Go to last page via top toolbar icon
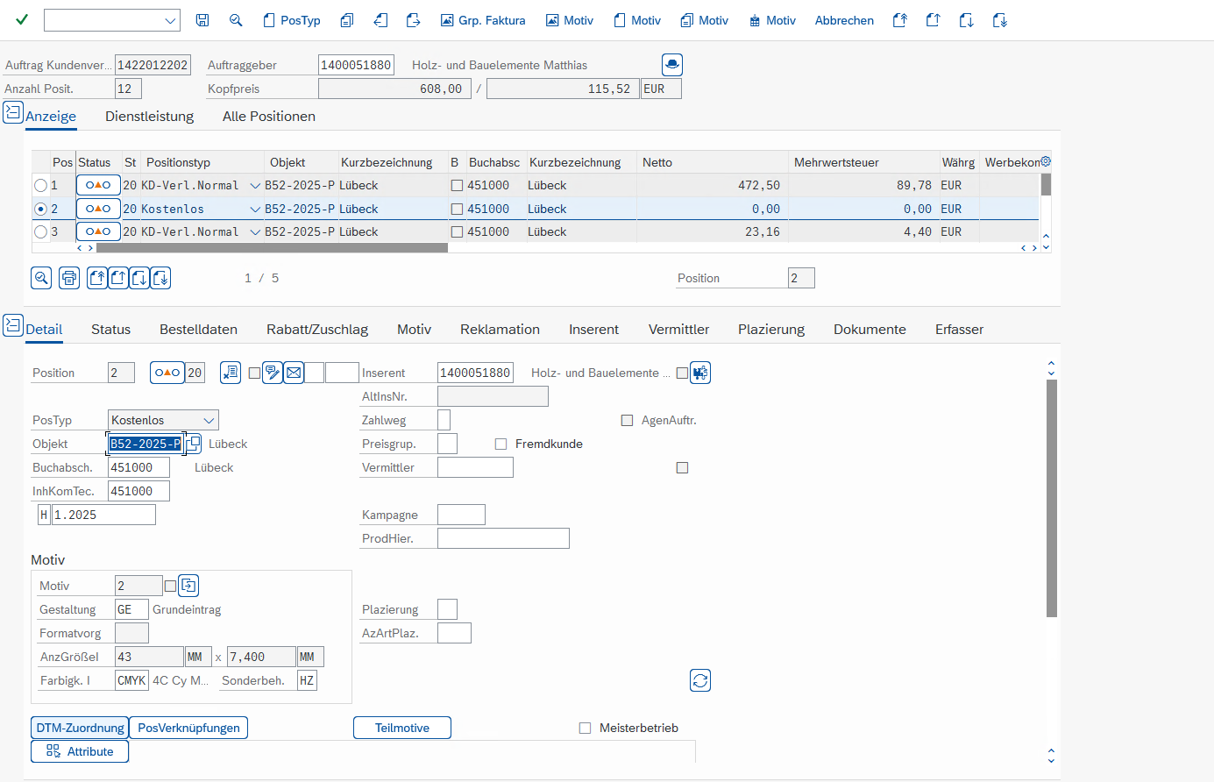 click(x=999, y=20)
